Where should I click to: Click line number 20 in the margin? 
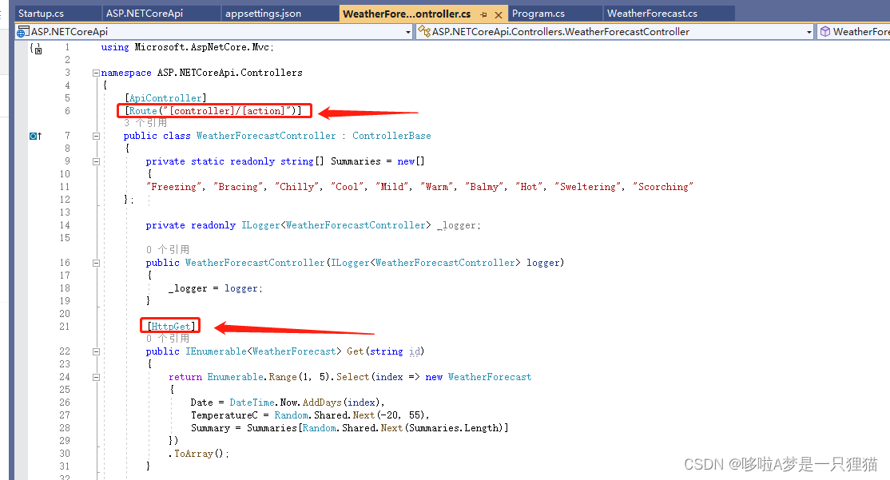65,314
